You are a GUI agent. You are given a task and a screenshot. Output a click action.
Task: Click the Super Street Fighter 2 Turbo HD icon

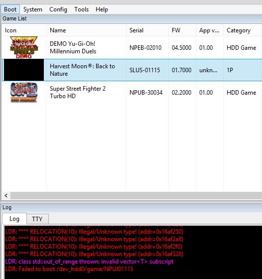[x=24, y=92]
